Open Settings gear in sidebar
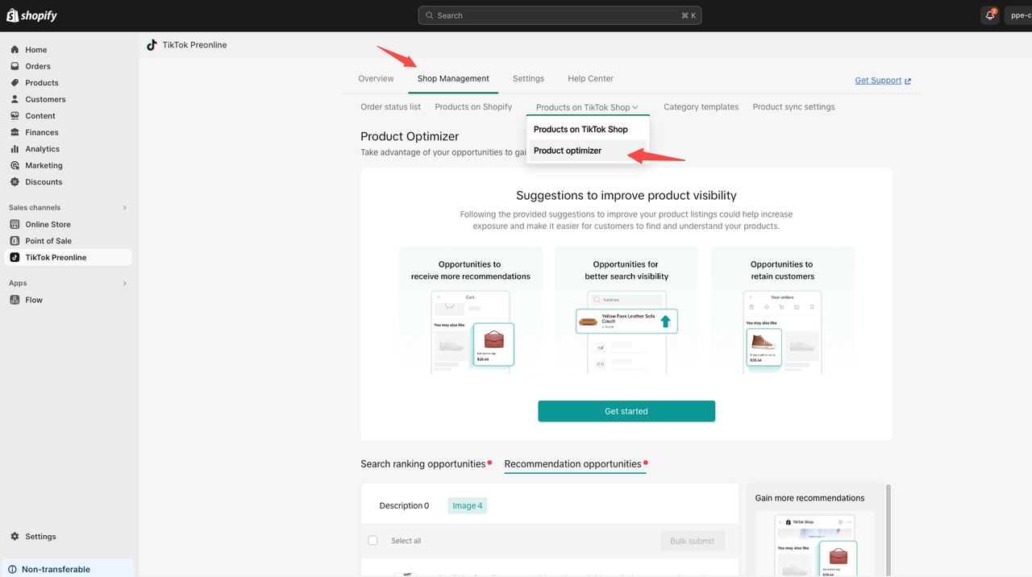The height and width of the screenshot is (577, 1032). [x=15, y=537]
